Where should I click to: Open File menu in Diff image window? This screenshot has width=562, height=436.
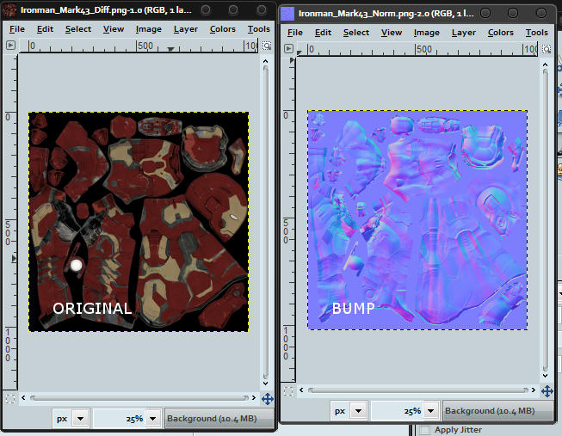click(x=17, y=29)
